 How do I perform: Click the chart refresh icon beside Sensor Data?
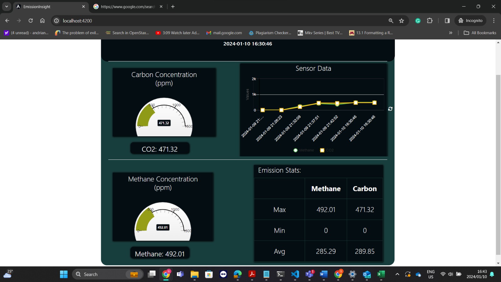[390, 109]
